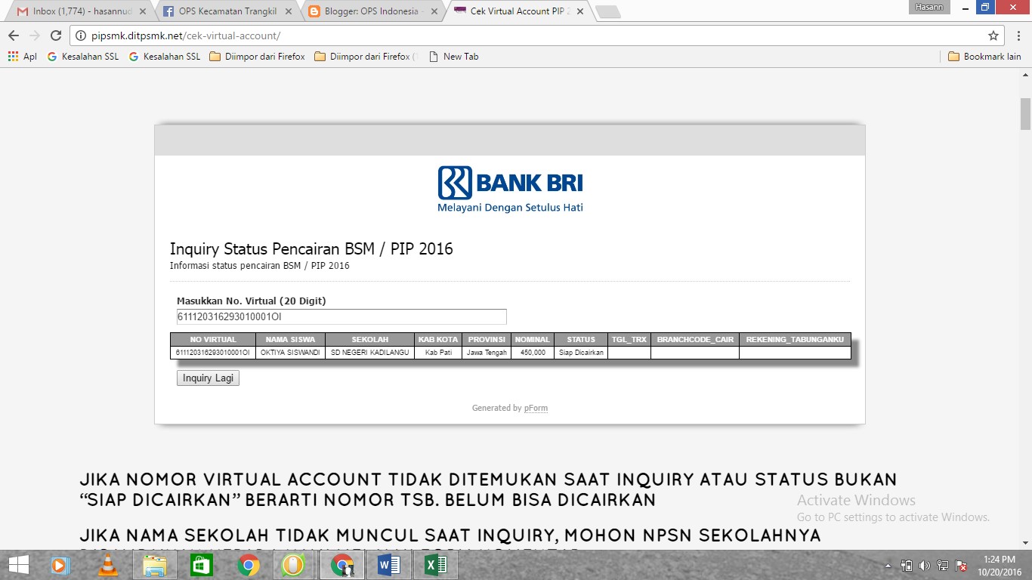Open volume speaker icon in tray

(x=925, y=565)
